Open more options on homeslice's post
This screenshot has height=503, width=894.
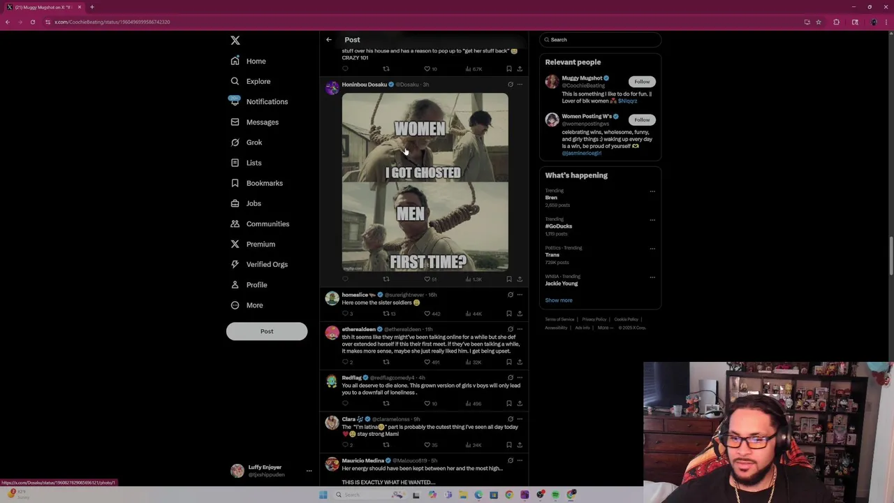(x=520, y=295)
